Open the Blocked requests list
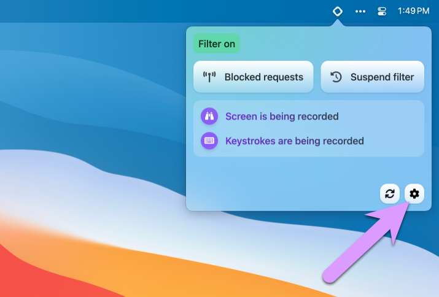439x297 pixels. coord(253,77)
